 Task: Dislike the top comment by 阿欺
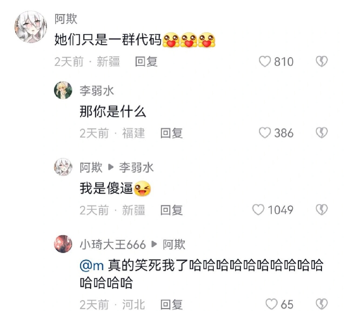(322, 61)
